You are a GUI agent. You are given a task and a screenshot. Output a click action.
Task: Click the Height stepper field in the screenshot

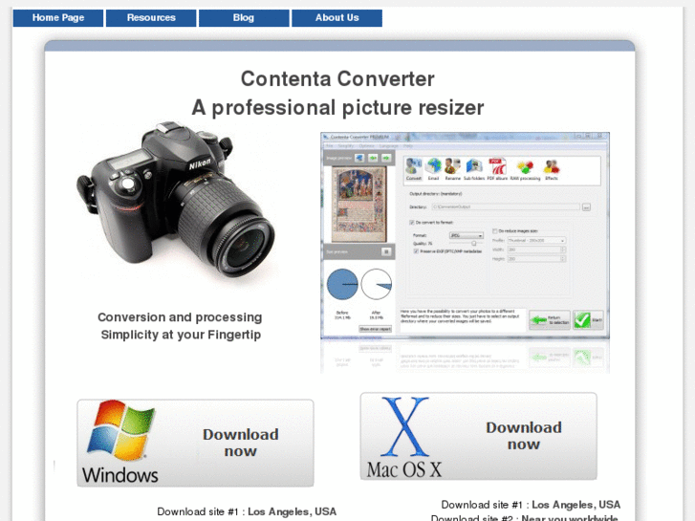pyautogui.click(x=536, y=258)
